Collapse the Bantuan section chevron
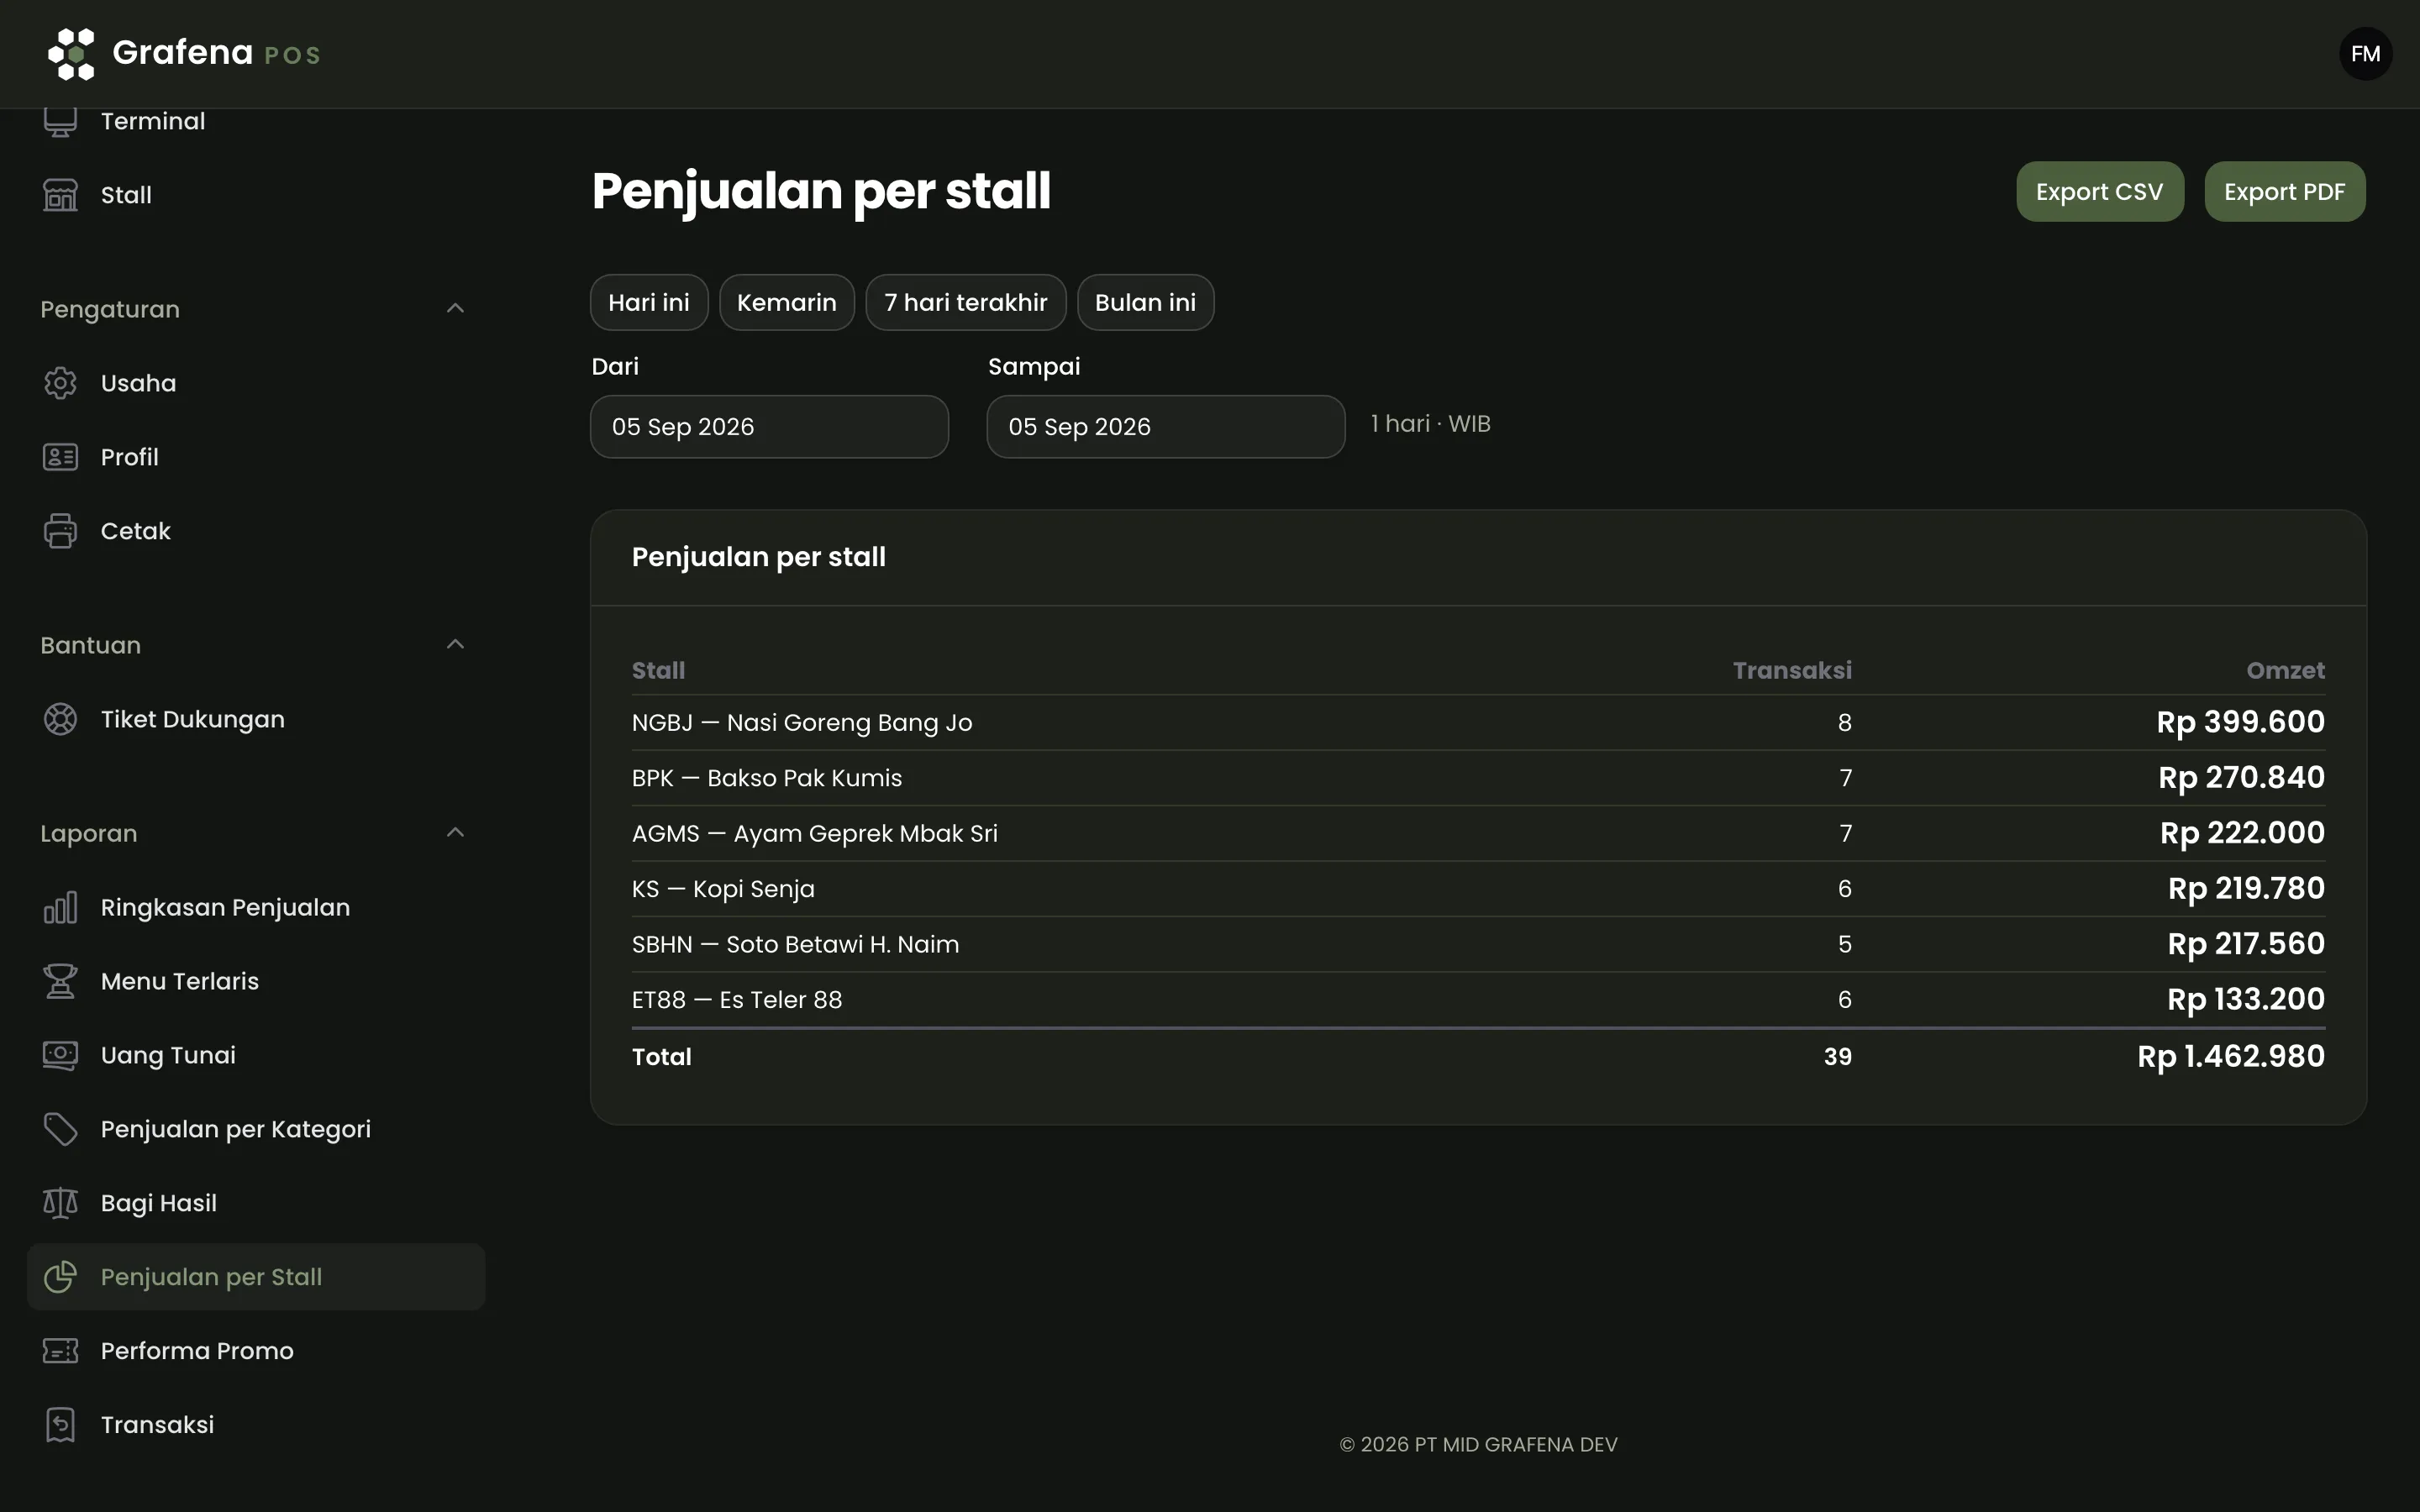 pos(455,644)
